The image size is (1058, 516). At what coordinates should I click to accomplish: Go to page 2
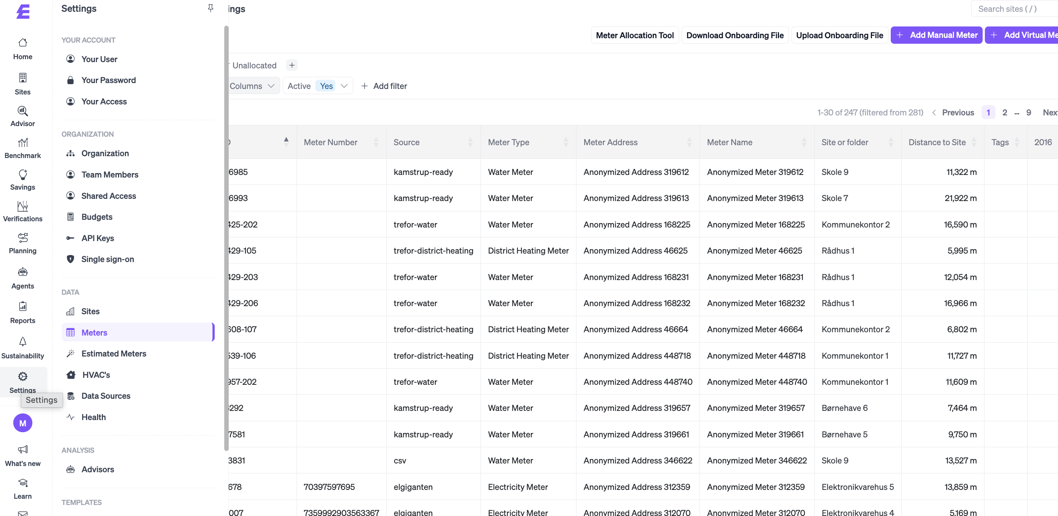pyautogui.click(x=1005, y=112)
